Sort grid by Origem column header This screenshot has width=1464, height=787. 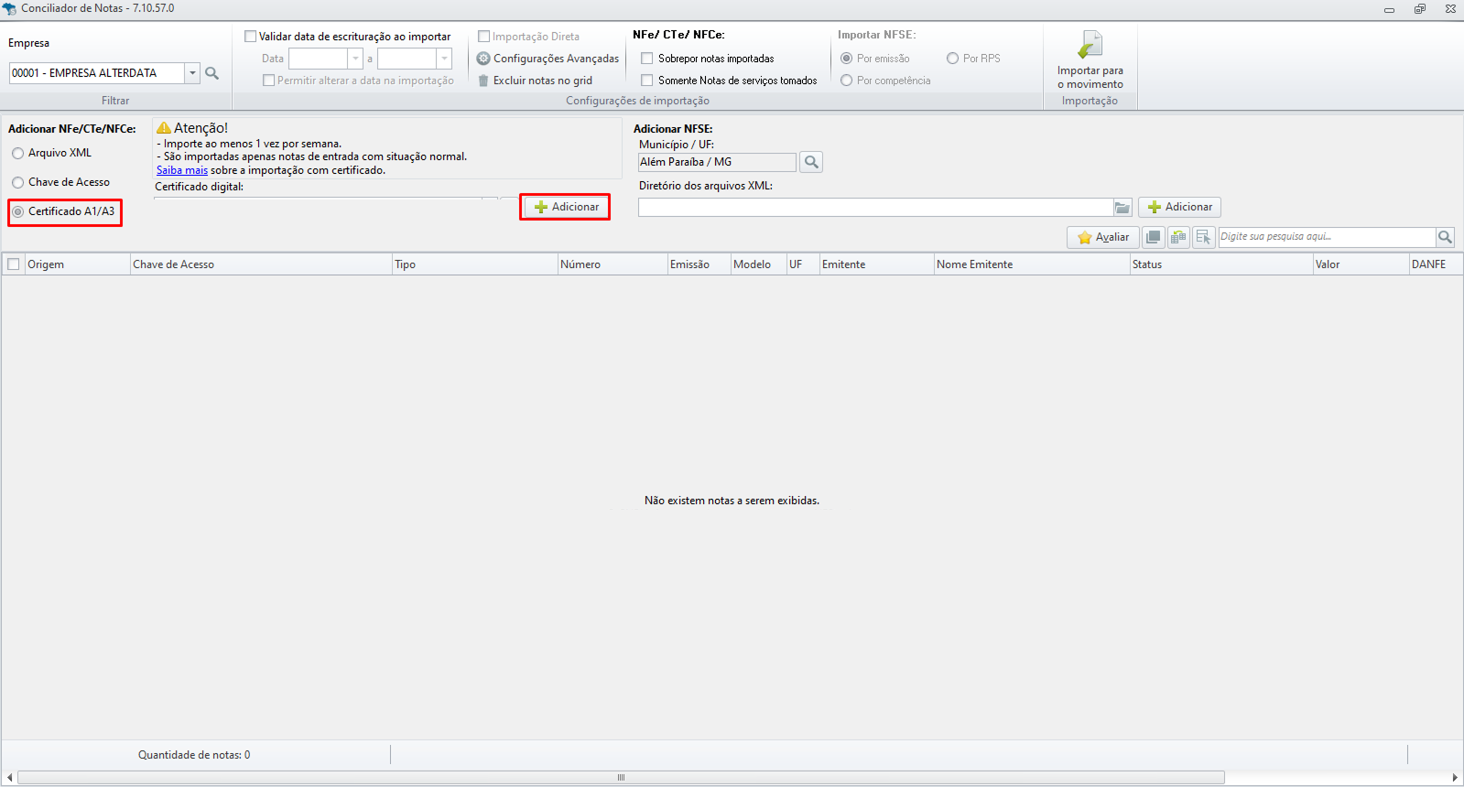coord(77,264)
